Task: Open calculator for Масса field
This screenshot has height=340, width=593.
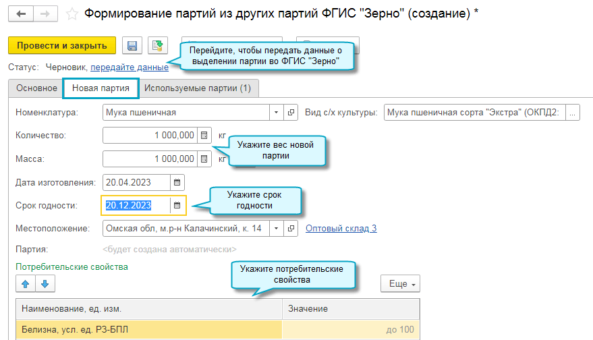Action: point(204,159)
